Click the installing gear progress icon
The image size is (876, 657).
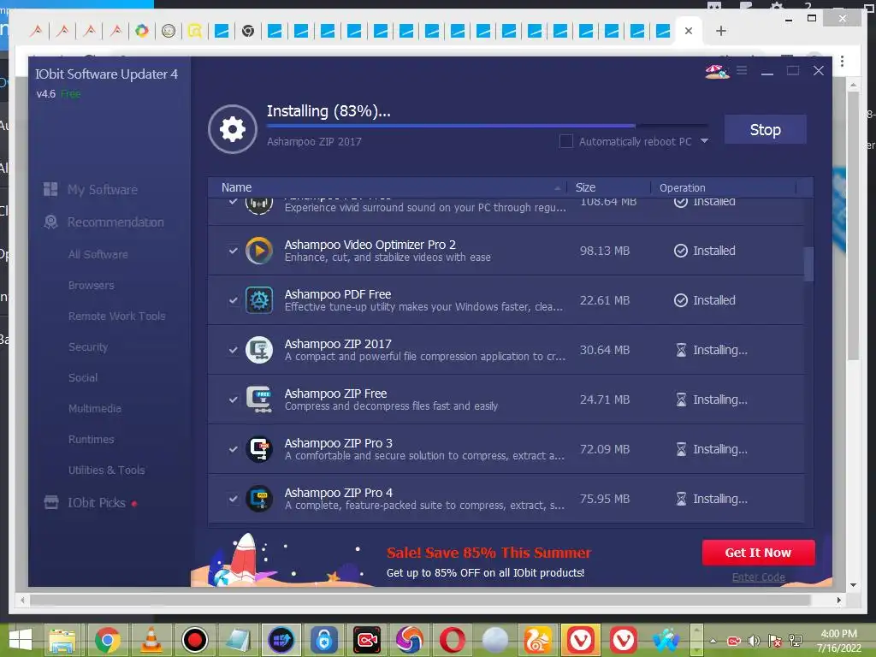[x=233, y=129]
